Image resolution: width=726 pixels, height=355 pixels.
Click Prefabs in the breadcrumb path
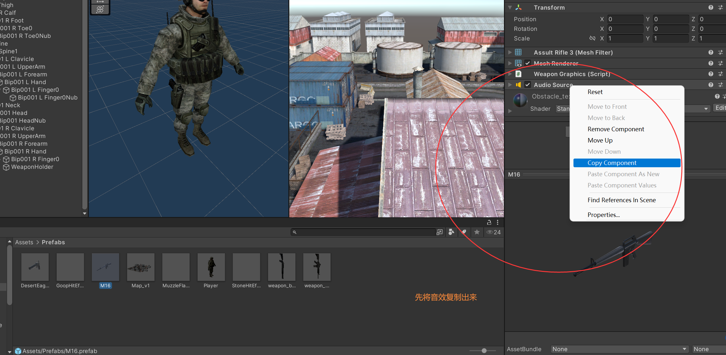pyautogui.click(x=53, y=242)
